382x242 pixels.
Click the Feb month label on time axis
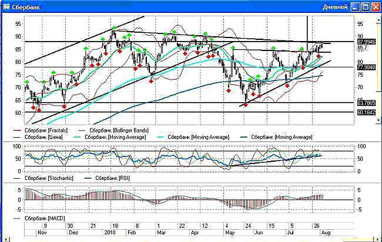pyautogui.click(x=132, y=233)
